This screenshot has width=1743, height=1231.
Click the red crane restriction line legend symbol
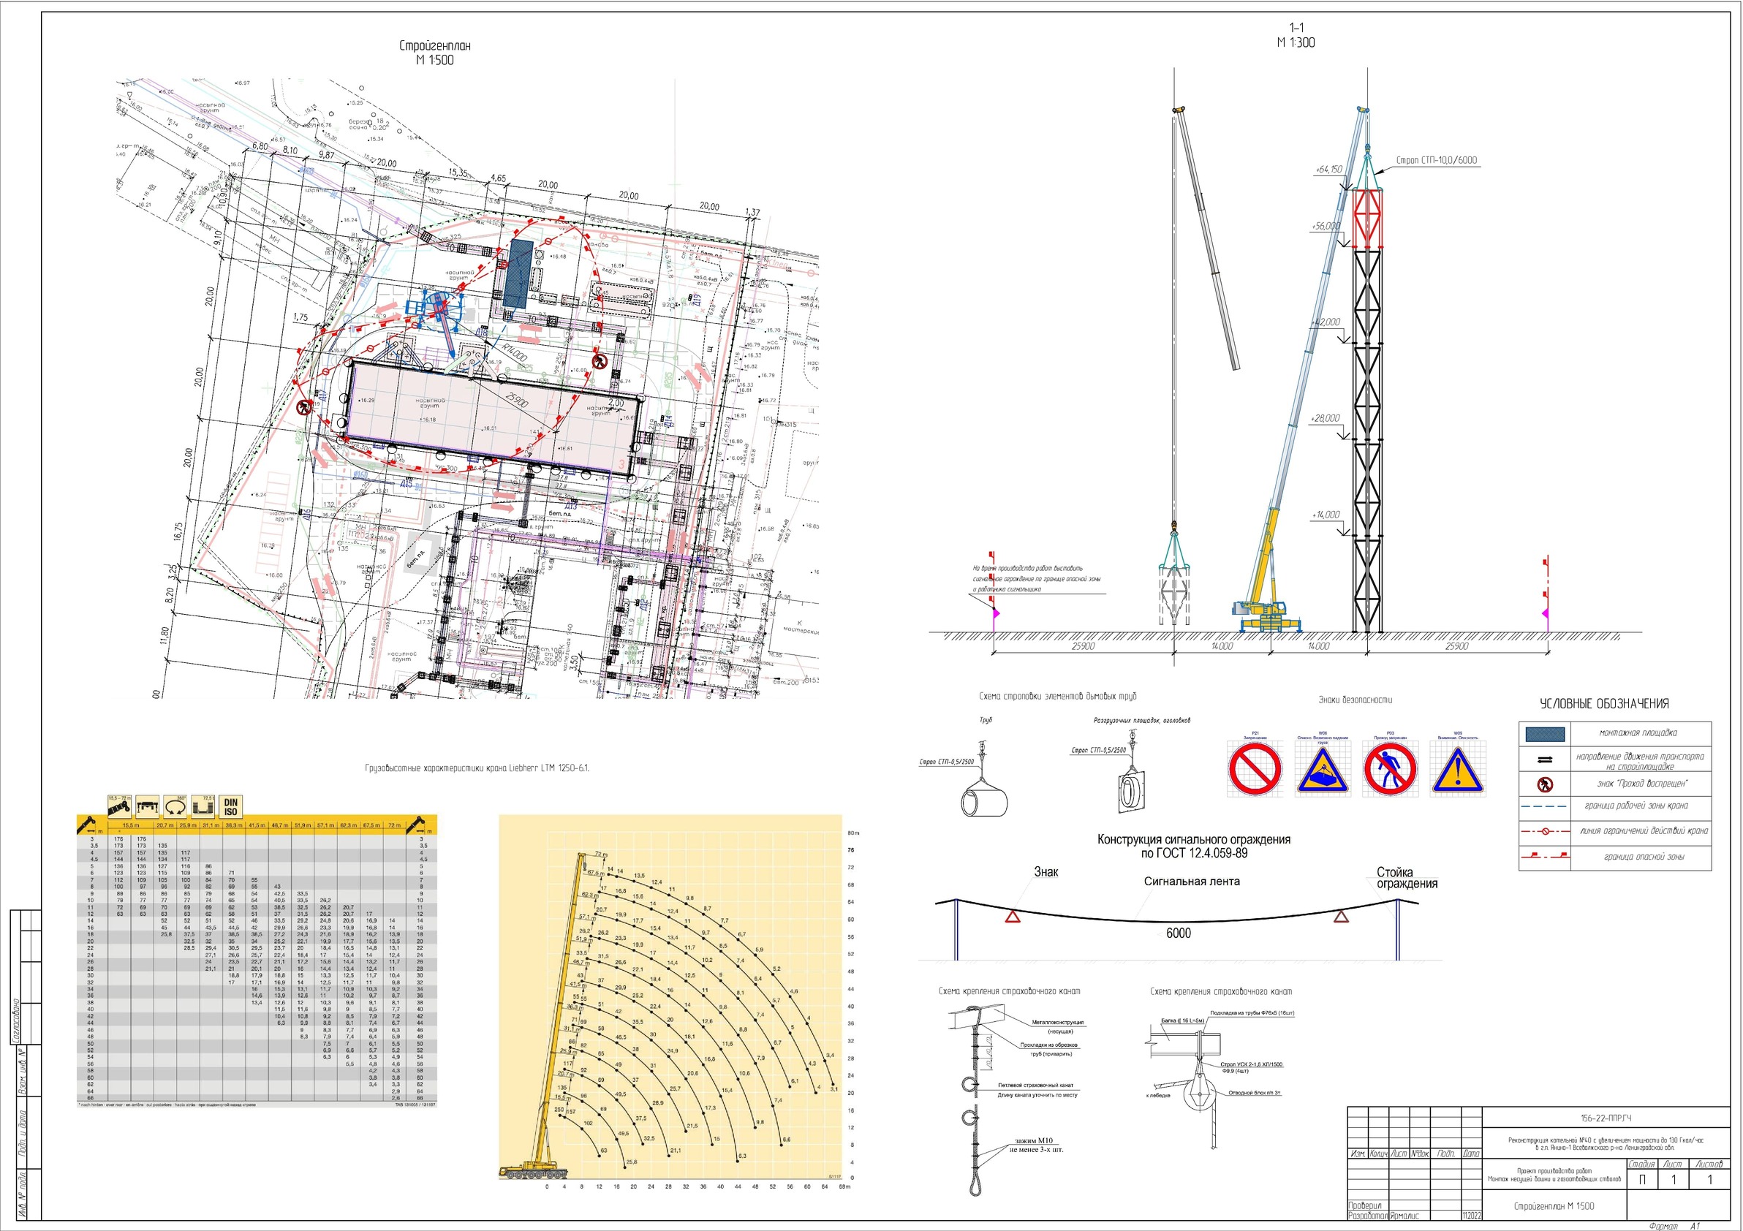click(1544, 831)
